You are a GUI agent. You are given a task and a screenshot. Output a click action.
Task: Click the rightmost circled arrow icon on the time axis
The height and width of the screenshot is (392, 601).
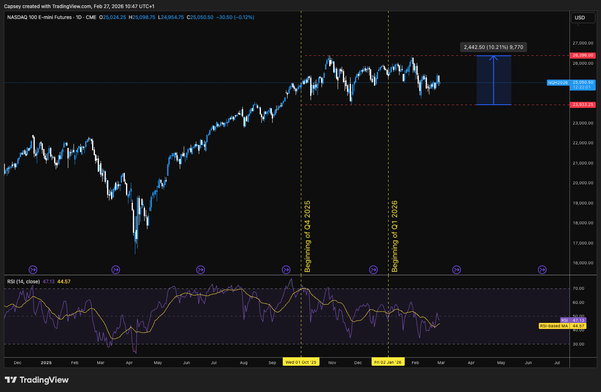point(542,270)
